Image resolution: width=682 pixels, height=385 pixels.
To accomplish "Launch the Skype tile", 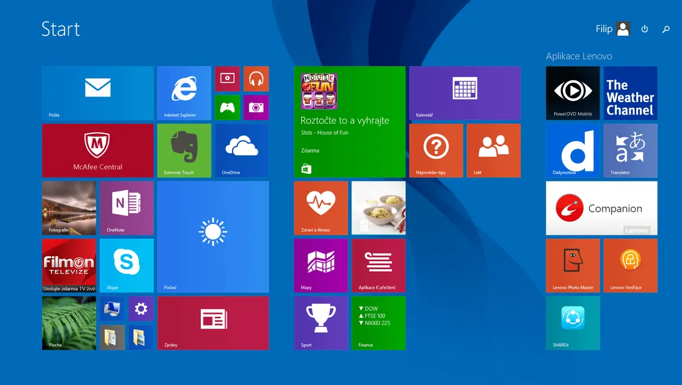I will 126,266.
